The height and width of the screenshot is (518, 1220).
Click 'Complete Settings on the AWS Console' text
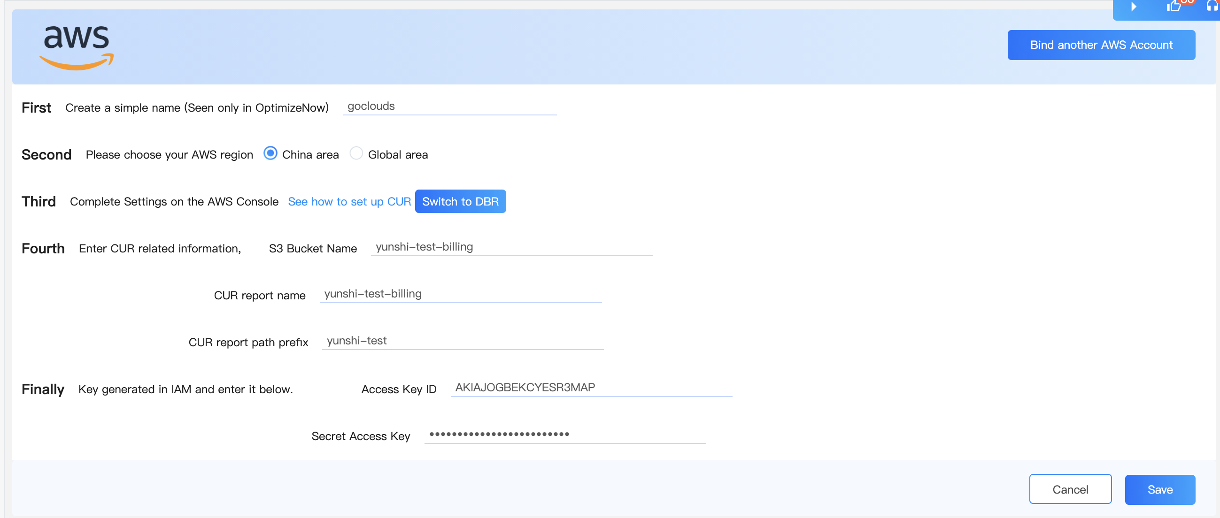click(x=174, y=202)
